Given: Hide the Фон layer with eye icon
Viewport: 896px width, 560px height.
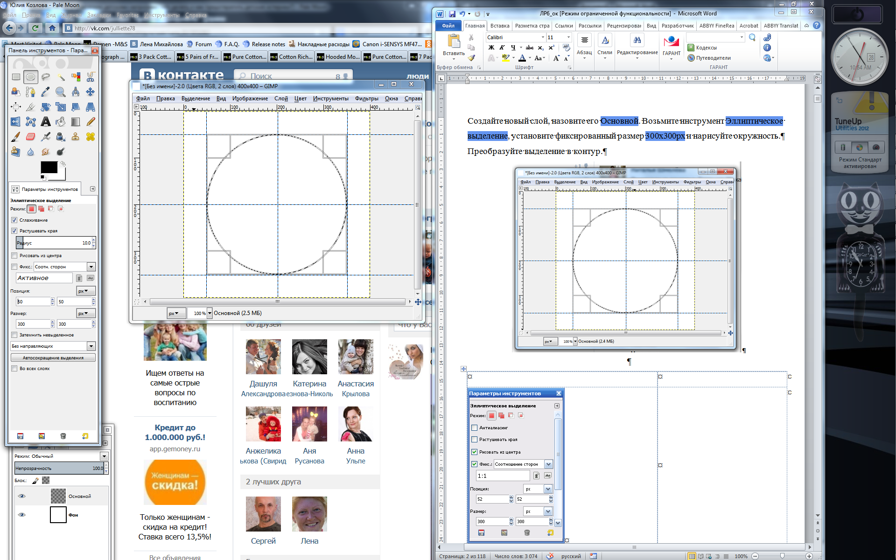Looking at the screenshot, I should (x=22, y=515).
